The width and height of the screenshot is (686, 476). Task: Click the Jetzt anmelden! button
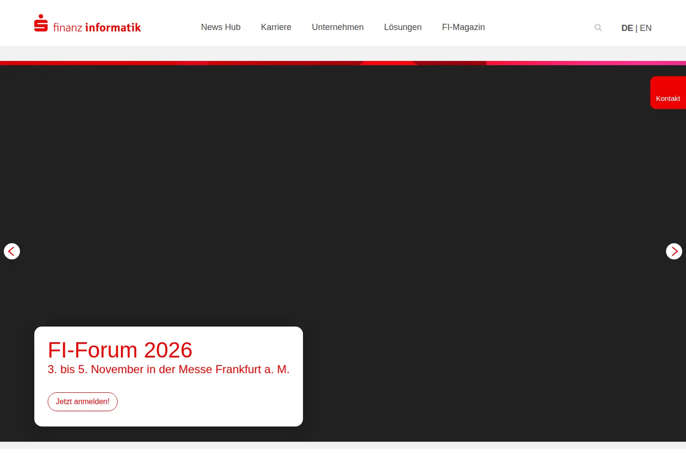(x=82, y=402)
